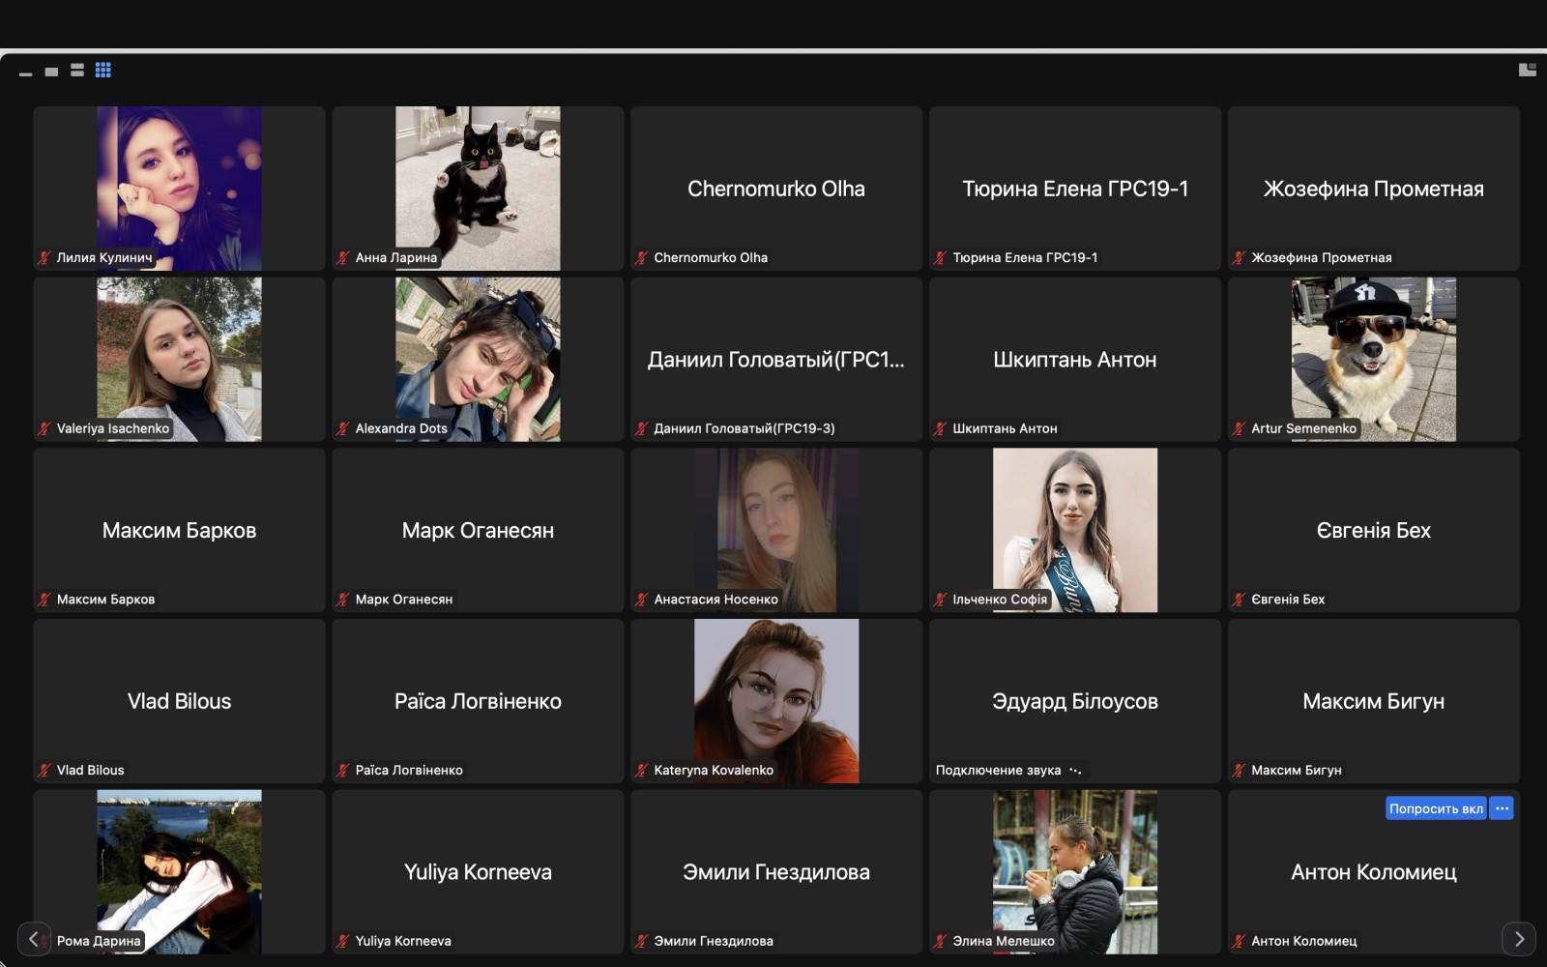Screen dimensions: 1547x967
Task: Select Alexandra Dots photo thumbnail
Action: 478,360
